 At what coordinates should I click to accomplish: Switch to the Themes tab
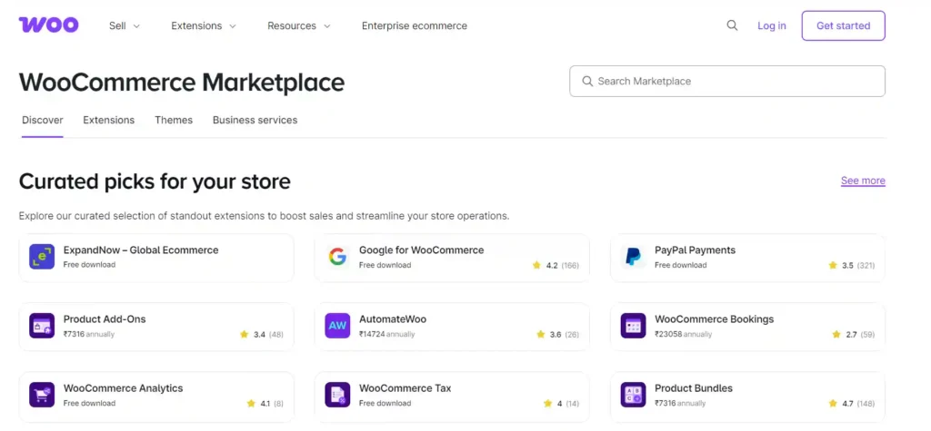tap(174, 121)
